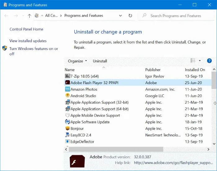Viewport: 217px width, 171px height.
Task: Refresh the Programs and Features list
Action: [130, 16]
